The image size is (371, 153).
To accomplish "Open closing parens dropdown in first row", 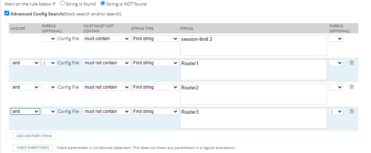I will pyautogui.click(x=336, y=39).
